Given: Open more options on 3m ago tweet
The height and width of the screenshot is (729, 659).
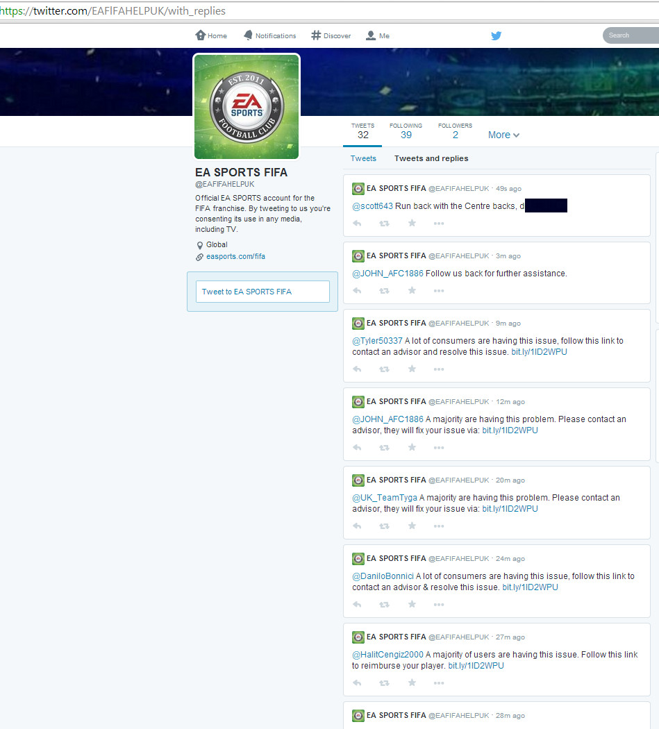Looking at the screenshot, I should 439,291.
